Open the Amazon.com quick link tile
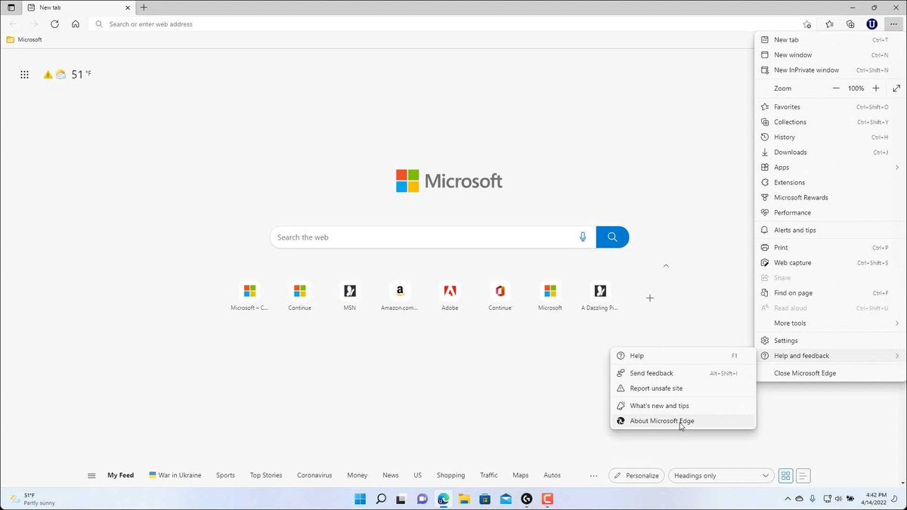Screen dimensions: 907x510 [x=399, y=296]
